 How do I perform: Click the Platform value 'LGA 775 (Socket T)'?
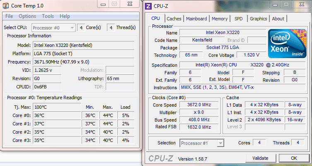coord(84,54)
